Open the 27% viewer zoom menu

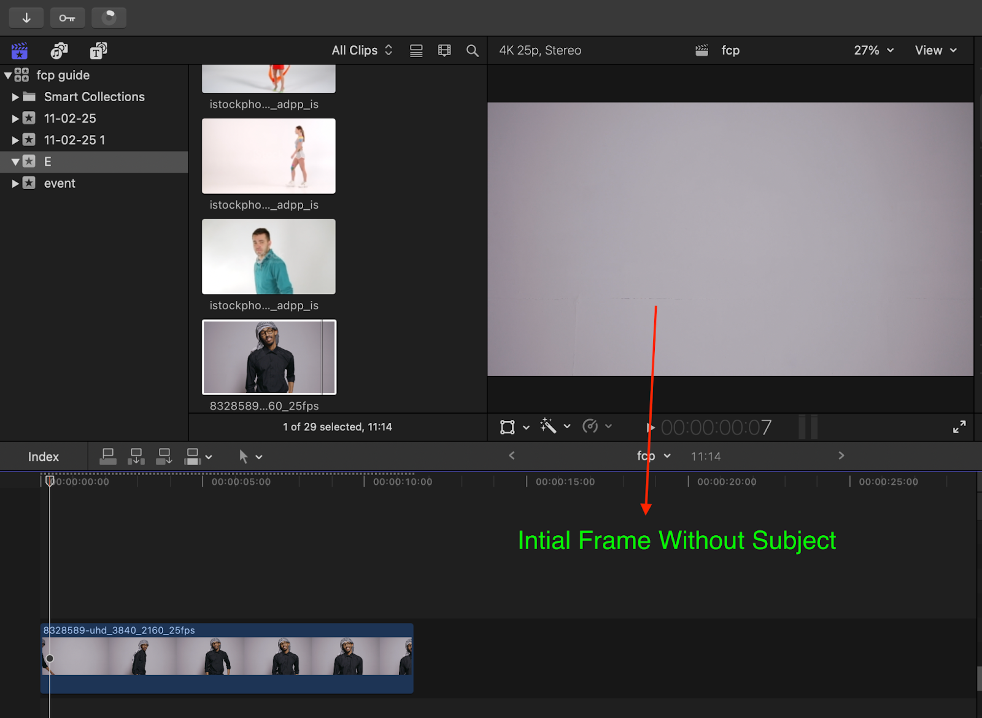(873, 50)
